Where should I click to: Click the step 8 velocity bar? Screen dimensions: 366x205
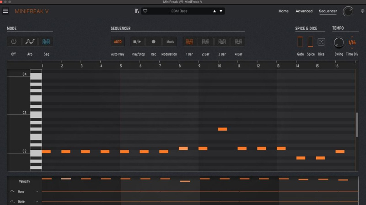185,181
